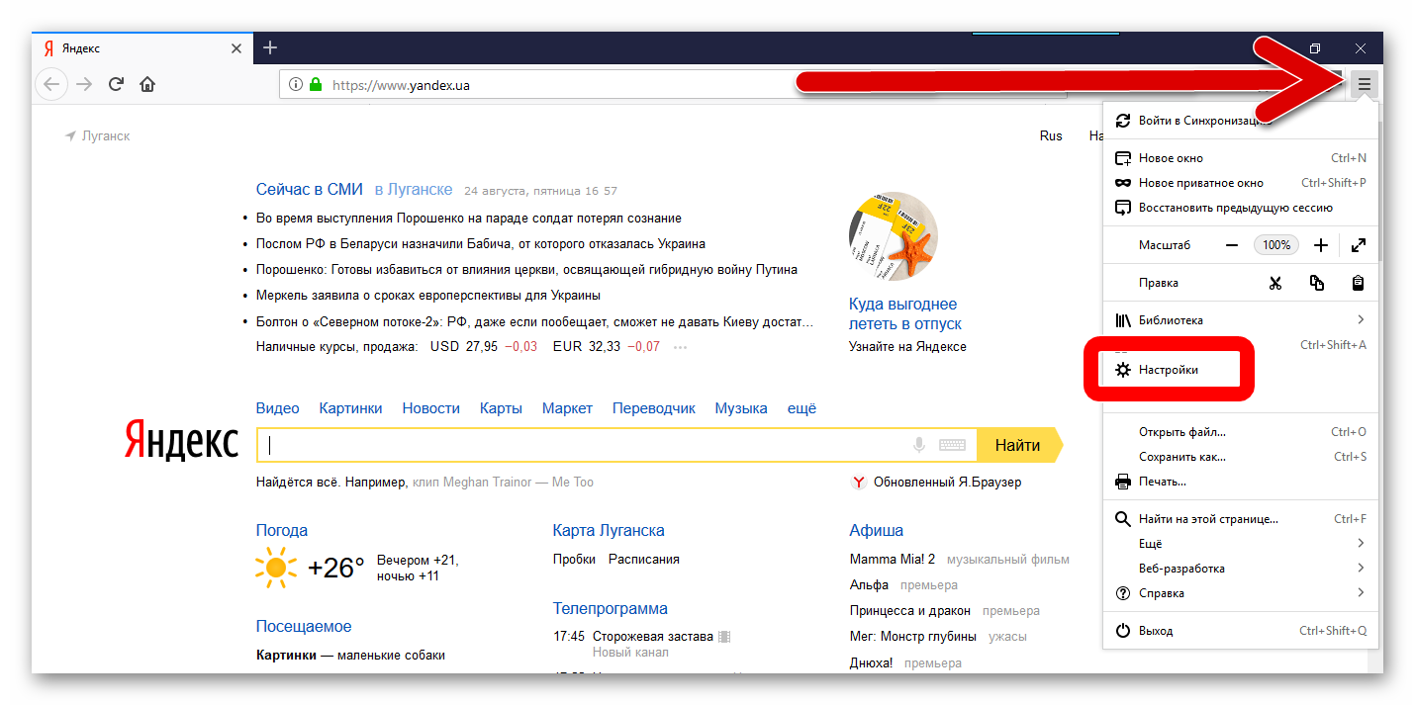The width and height of the screenshot is (1415, 705).
Task: Click the Пробки link under the map heading
Action: (574, 559)
